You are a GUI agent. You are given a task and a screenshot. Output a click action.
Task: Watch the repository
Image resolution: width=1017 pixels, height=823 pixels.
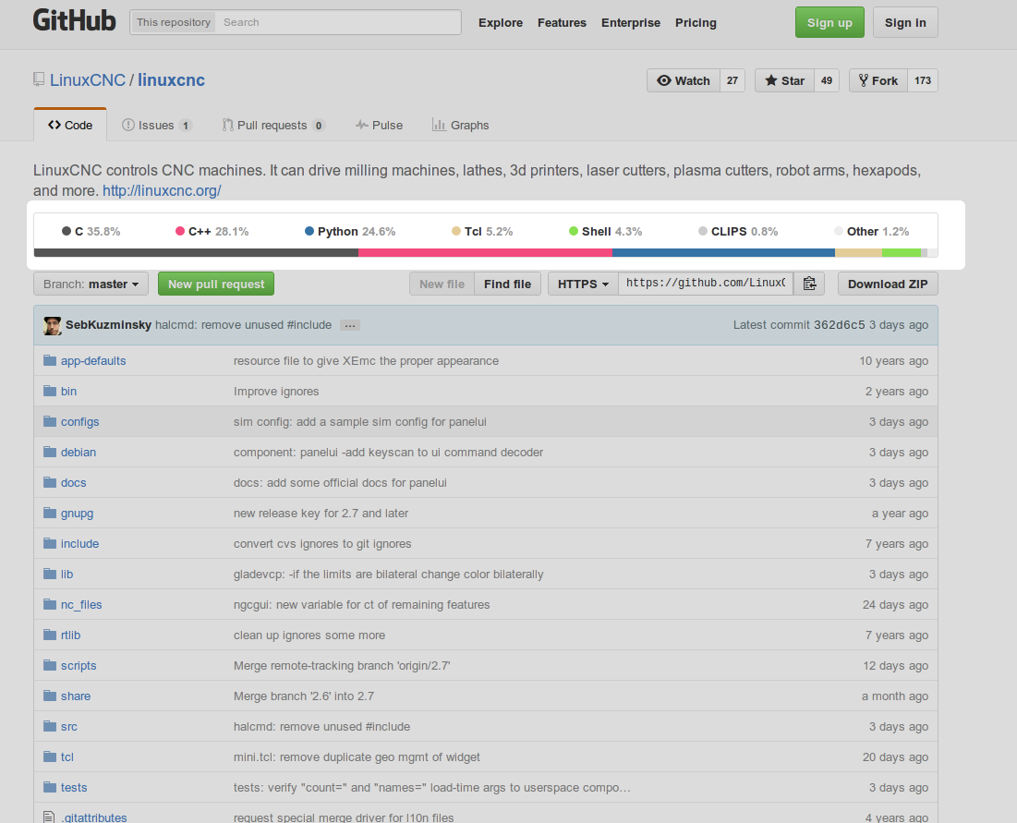tap(683, 80)
